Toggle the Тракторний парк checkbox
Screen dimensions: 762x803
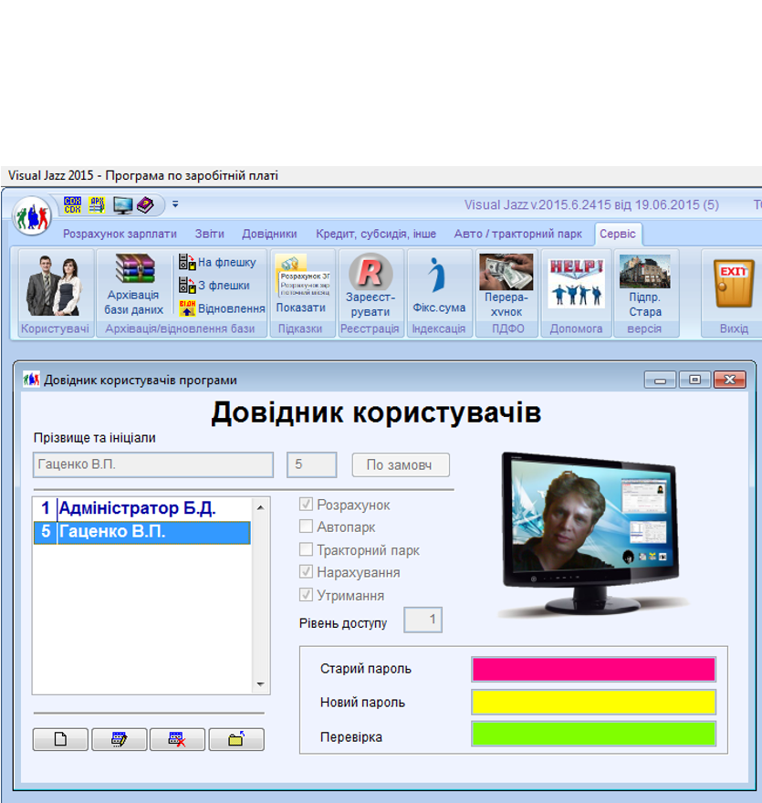point(307,550)
